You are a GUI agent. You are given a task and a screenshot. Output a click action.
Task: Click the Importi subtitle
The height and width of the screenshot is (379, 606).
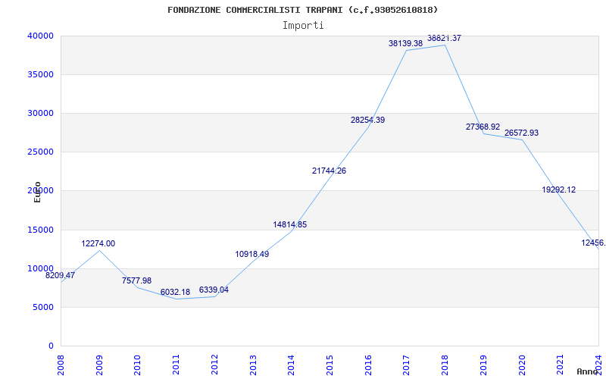303,26
